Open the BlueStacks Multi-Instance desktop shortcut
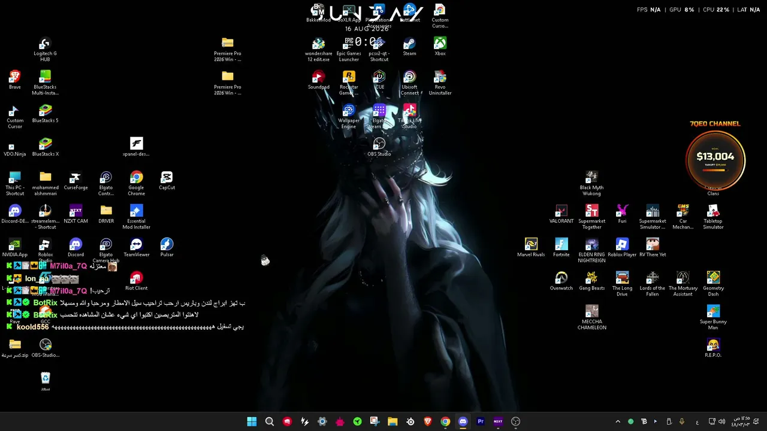Screen dimensions: 767x431 coord(45,83)
